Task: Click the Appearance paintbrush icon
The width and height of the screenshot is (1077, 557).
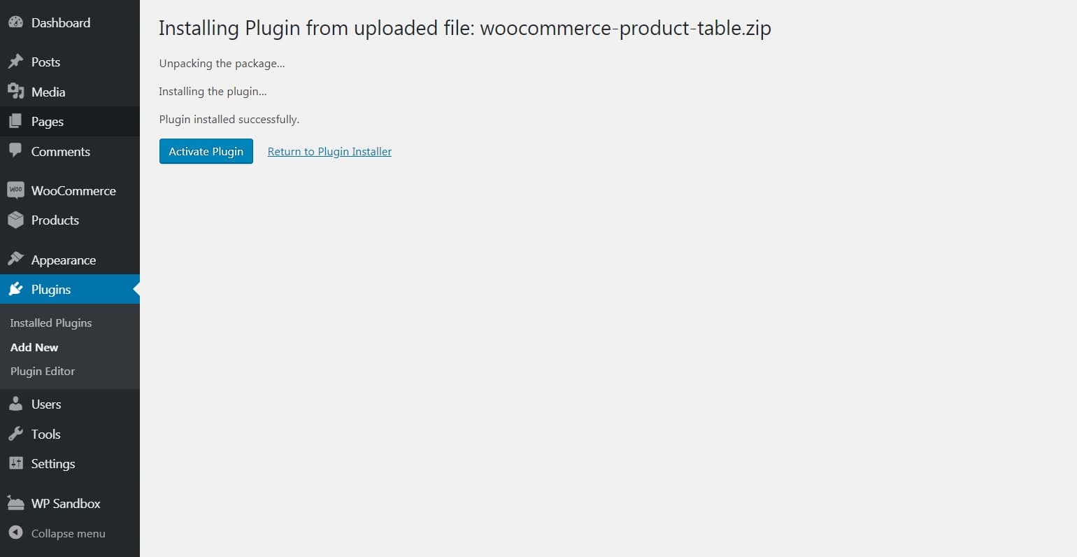Action: 15,259
